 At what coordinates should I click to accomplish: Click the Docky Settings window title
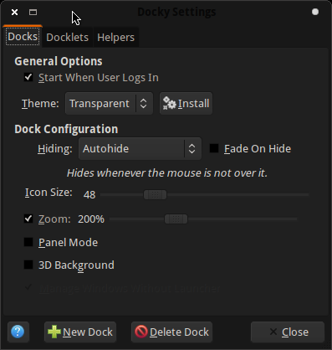(x=176, y=12)
